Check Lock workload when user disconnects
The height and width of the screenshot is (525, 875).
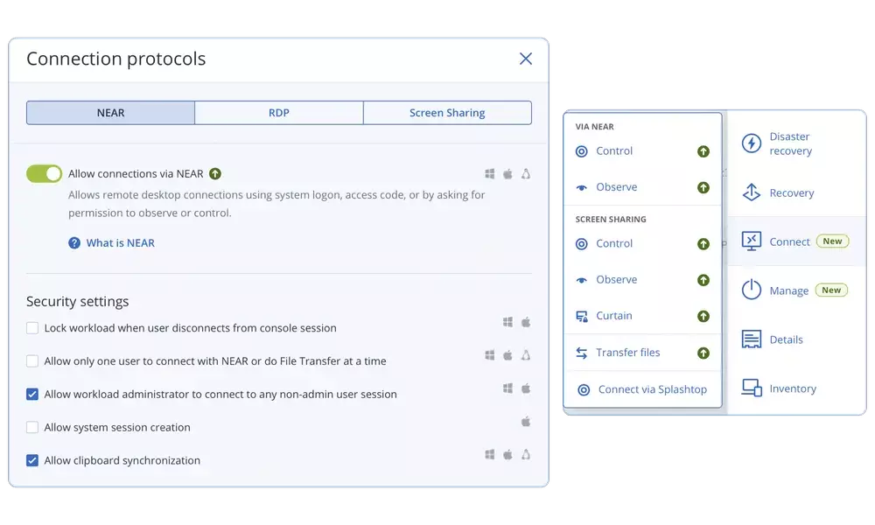[x=32, y=328]
